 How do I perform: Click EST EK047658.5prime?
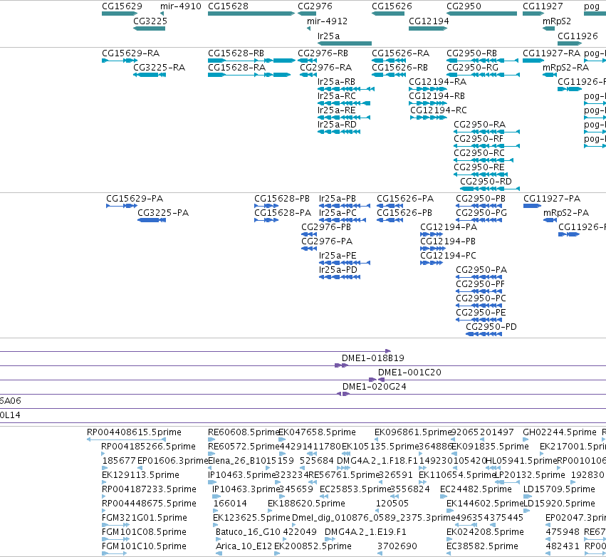click(317, 432)
